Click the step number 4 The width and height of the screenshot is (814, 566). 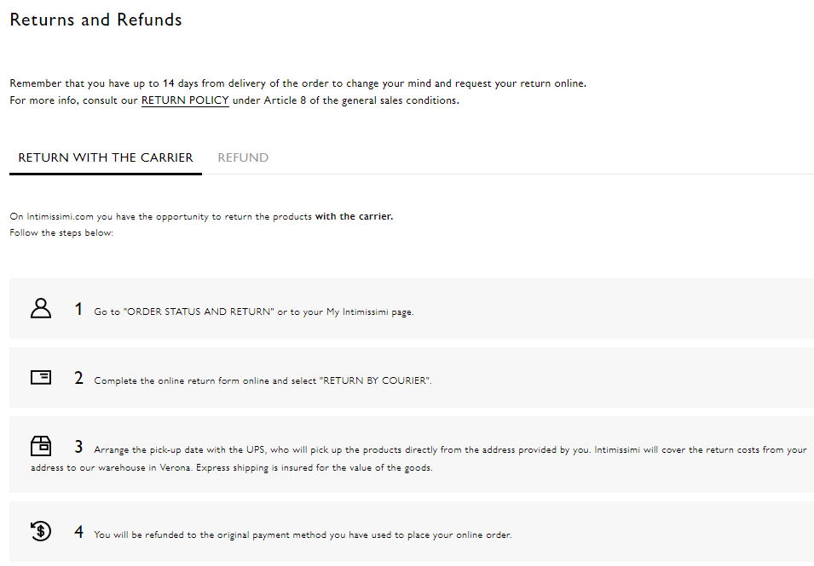click(78, 533)
